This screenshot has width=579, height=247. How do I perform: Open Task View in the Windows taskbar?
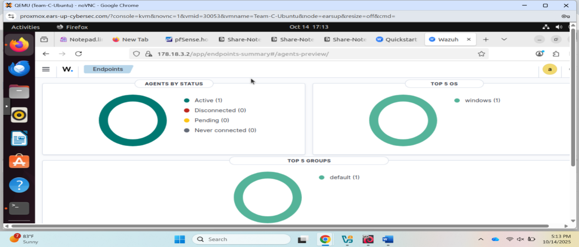[x=303, y=239]
